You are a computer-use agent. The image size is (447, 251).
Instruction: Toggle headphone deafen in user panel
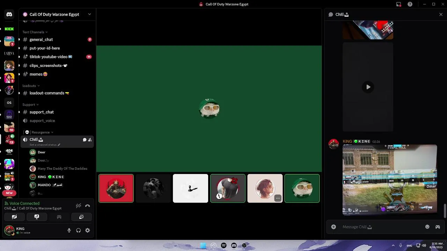click(x=79, y=230)
